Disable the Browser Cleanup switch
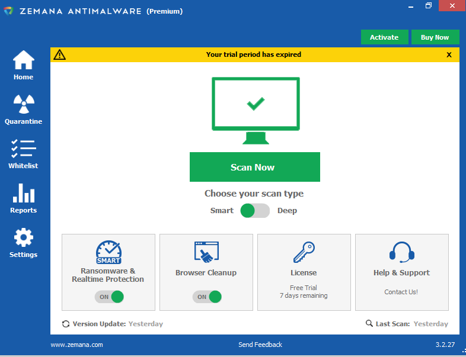Viewport: 466px width, 357px height. [x=207, y=297]
